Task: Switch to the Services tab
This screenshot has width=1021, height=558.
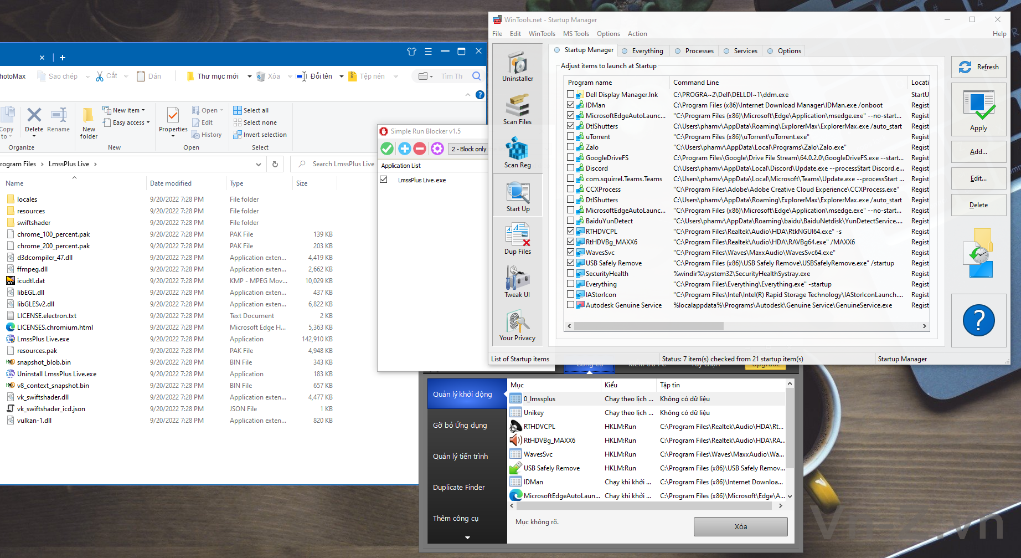Action: [740, 51]
